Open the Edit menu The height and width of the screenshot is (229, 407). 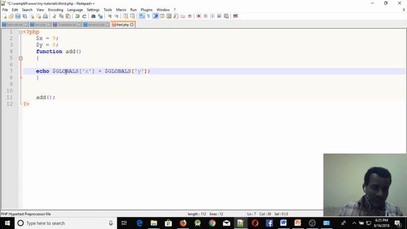(x=15, y=10)
